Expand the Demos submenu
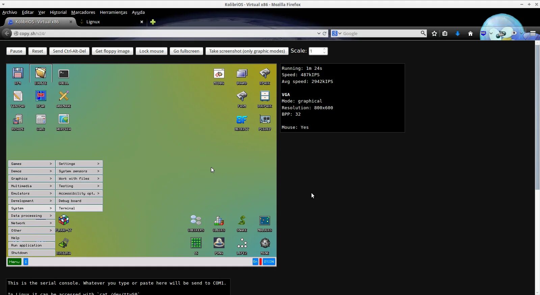The image size is (540, 295). tap(31, 171)
